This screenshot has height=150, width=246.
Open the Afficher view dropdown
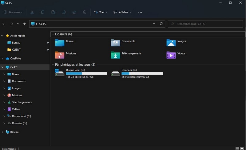[122, 12]
